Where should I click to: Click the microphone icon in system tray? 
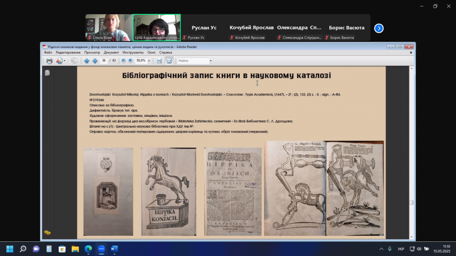390,249
